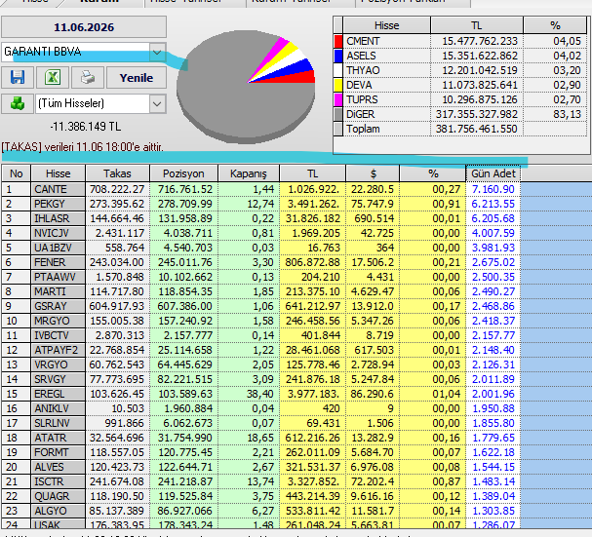This screenshot has height=537, width=592.
Task: Click the blue floppy disk save icon
Action: [18, 77]
